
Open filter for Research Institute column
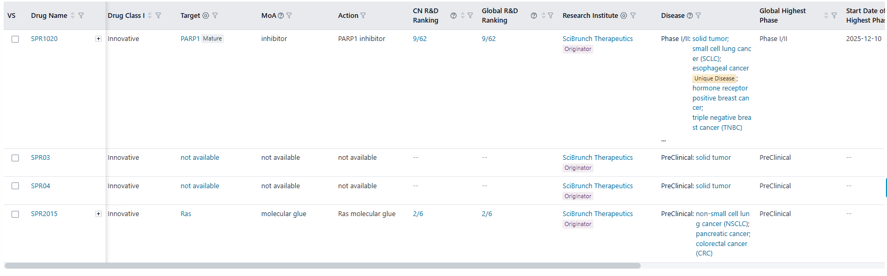633,16
